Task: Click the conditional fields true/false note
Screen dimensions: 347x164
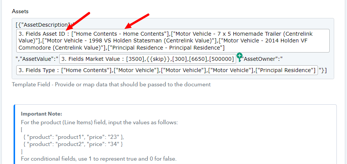Action: click(99, 159)
